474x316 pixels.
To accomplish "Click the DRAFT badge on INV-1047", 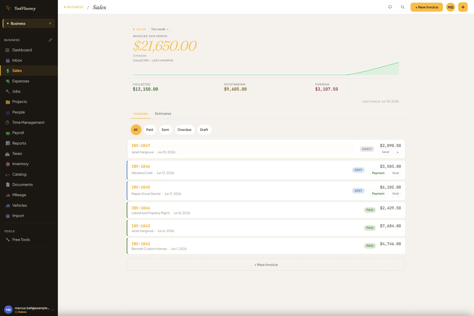I will tap(367, 149).
